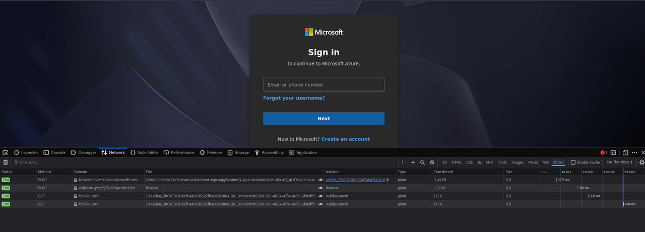
Task: Open the network search magnifier
Action: point(422,163)
